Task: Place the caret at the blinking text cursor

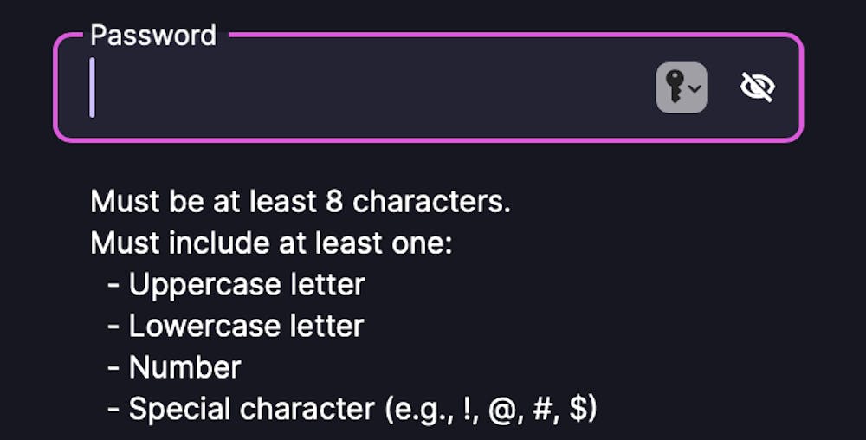Action: pos(93,87)
